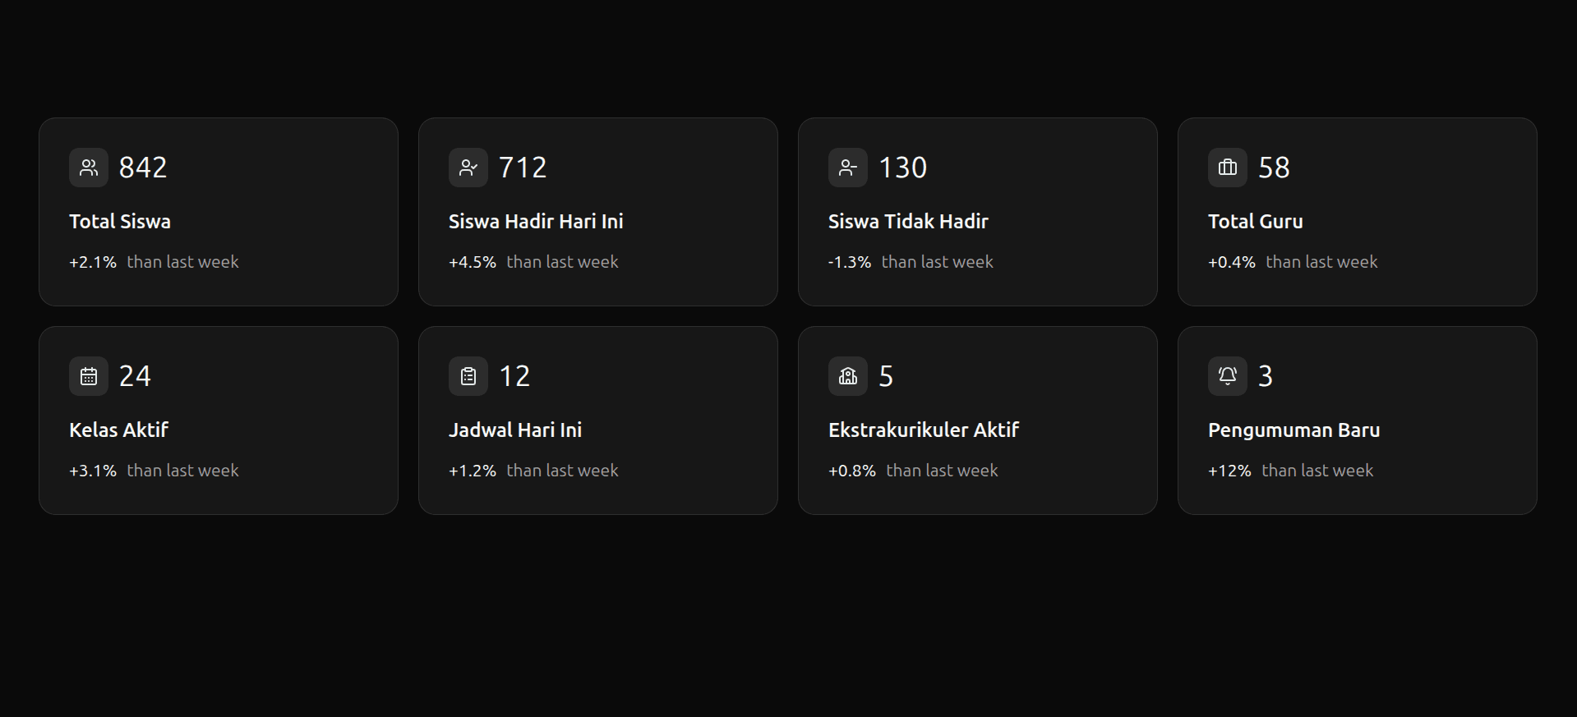Click the bell icon beside 3
This screenshot has width=1577, height=717.
click(x=1228, y=376)
